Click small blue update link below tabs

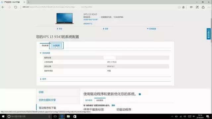(x=113, y=105)
